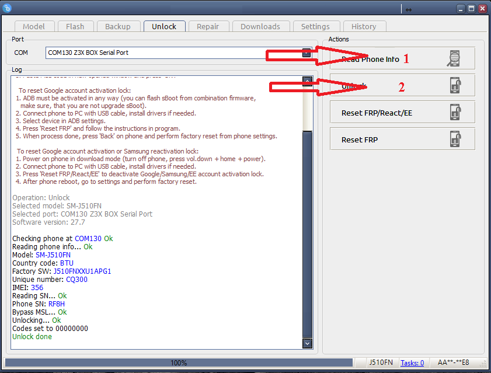This screenshot has width=491, height=373.
Task: Click the J510FN status bar entry
Action: (x=381, y=362)
